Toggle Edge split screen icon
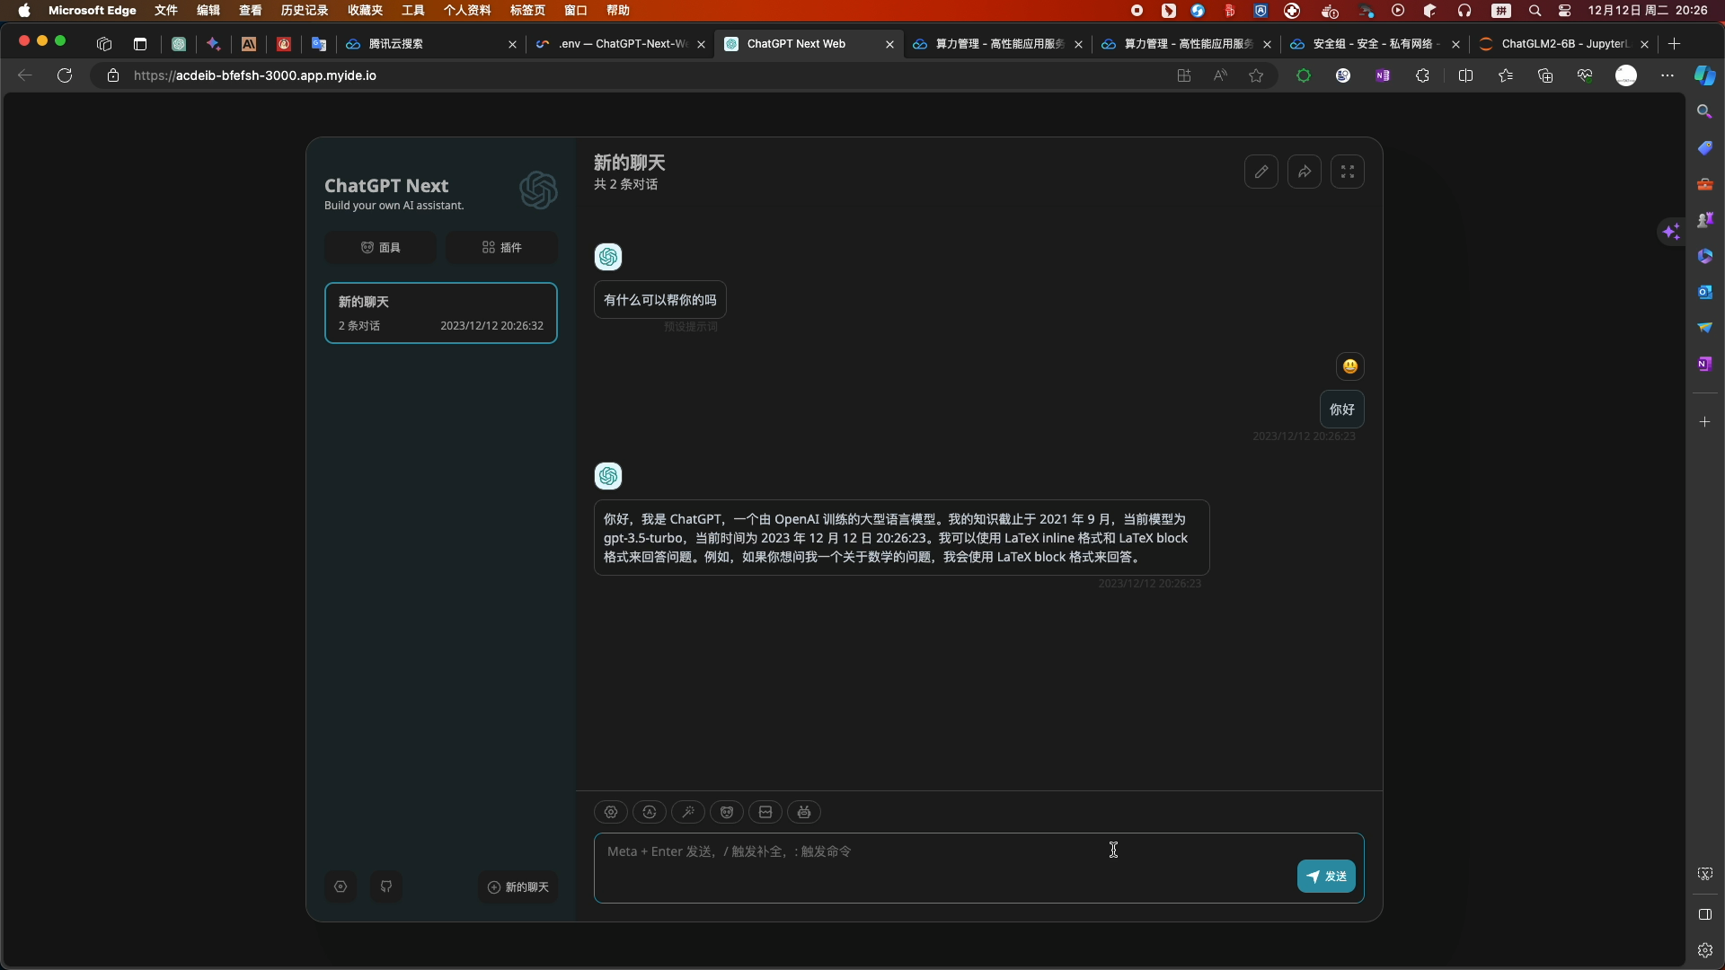The height and width of the screenshot is (970, 1725). (x=1465, y=75)
